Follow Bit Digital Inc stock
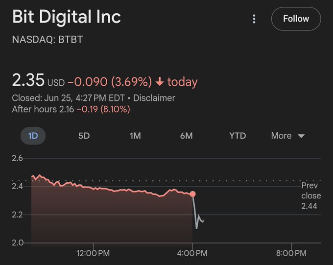Viewport: 333px width, 265px height. [296, 19]
